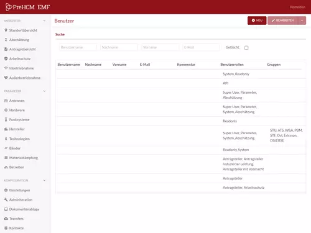Select Einstellungen menu item
This screenshot has height=233, width=311.
(x=19, y=190)
